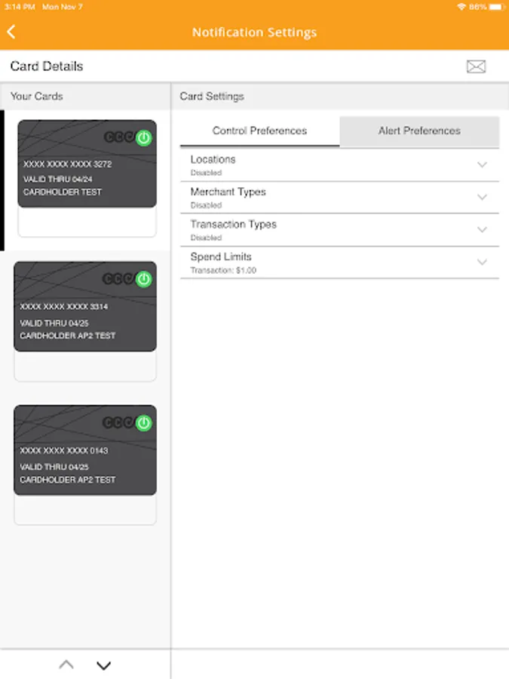The image size is (509, 679).
Task: Open the envelope messages icon
Action: pyautogui.click(x=476, y=66)
